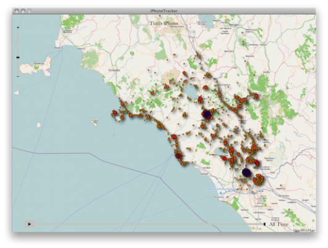Click the map zoom slider handle
This screenshot has height=248, width=328.
18,57
